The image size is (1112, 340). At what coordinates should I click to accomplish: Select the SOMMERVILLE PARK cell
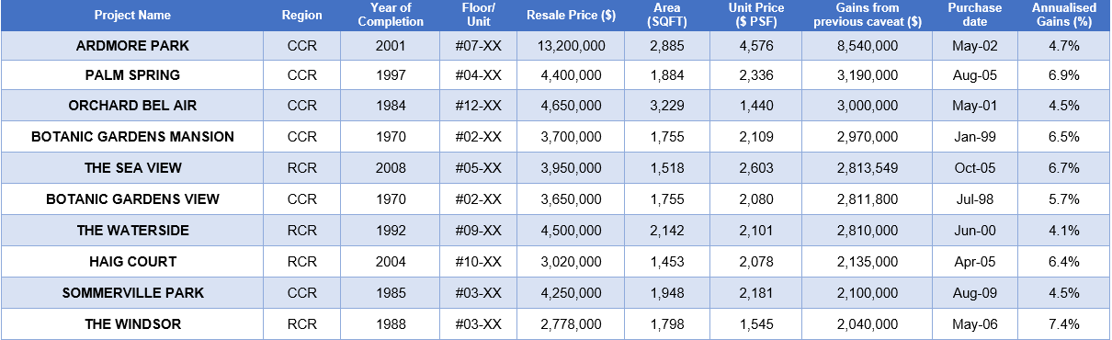(x=132, y=293)
